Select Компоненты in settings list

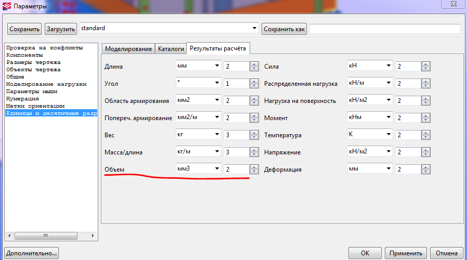pos(24,55)
